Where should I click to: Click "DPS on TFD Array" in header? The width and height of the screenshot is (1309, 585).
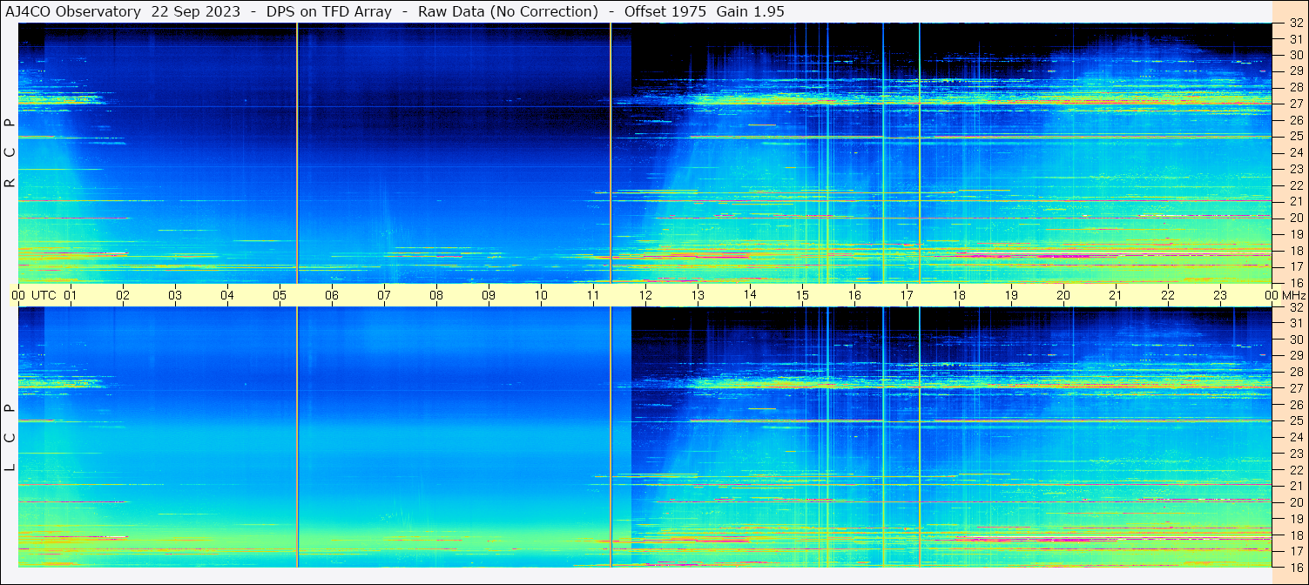pyautogui.click(x=321, y=11)
